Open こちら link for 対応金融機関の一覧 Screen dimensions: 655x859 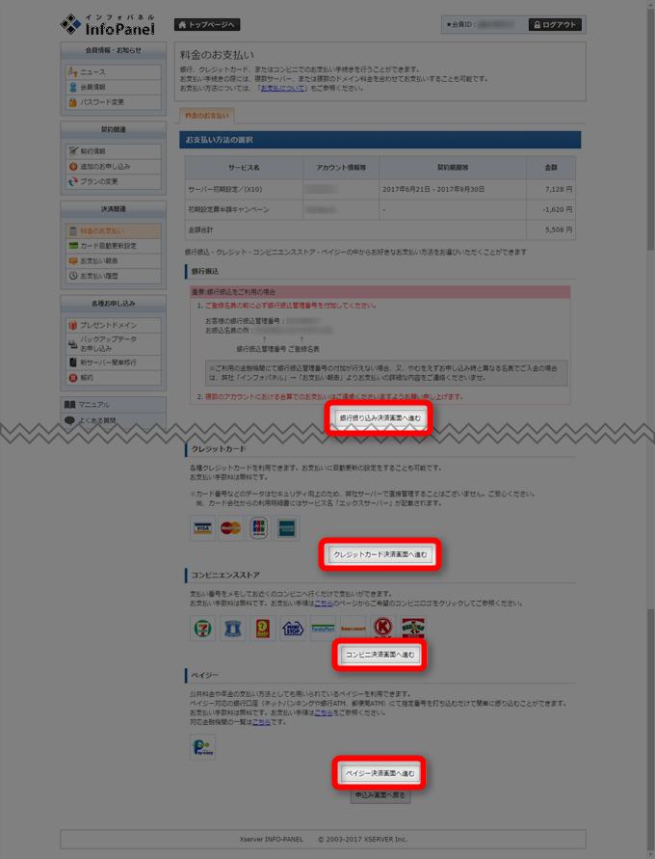[261, 723]
